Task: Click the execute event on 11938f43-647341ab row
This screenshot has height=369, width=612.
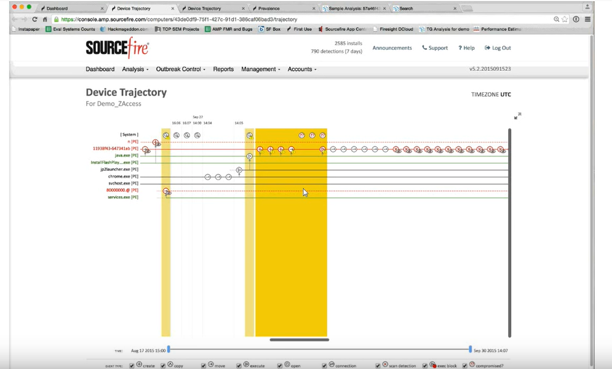Action: [x=322, y=149]
